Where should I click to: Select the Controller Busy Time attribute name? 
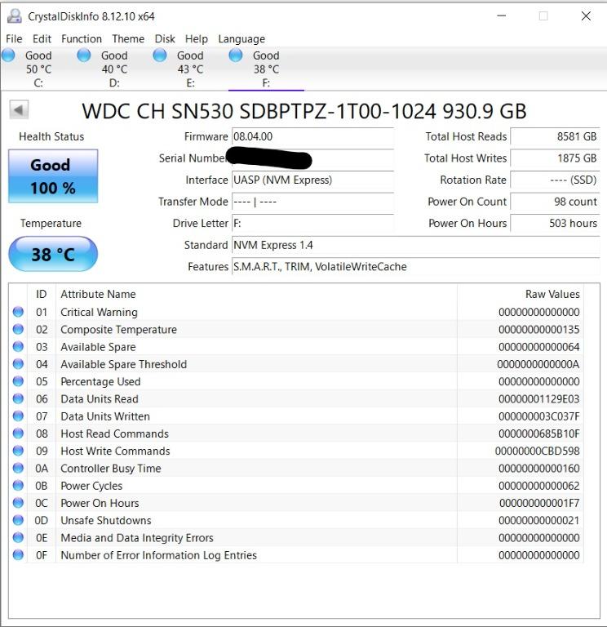pyautogui.click(x=111, y=469)
